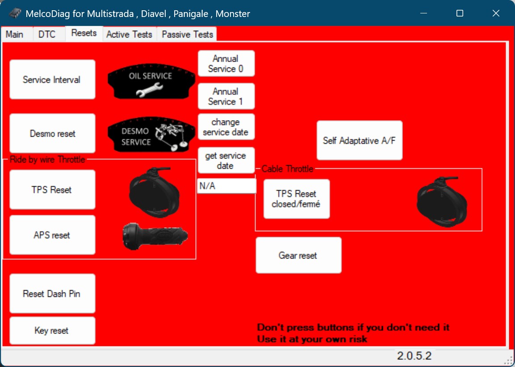Click the Reset Dash Pin button
515x367 pixels.
point(52,293)
